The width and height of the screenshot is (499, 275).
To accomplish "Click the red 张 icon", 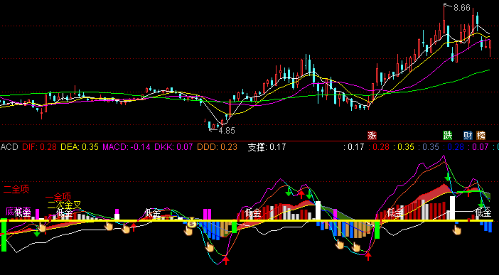I will (372, 135).
